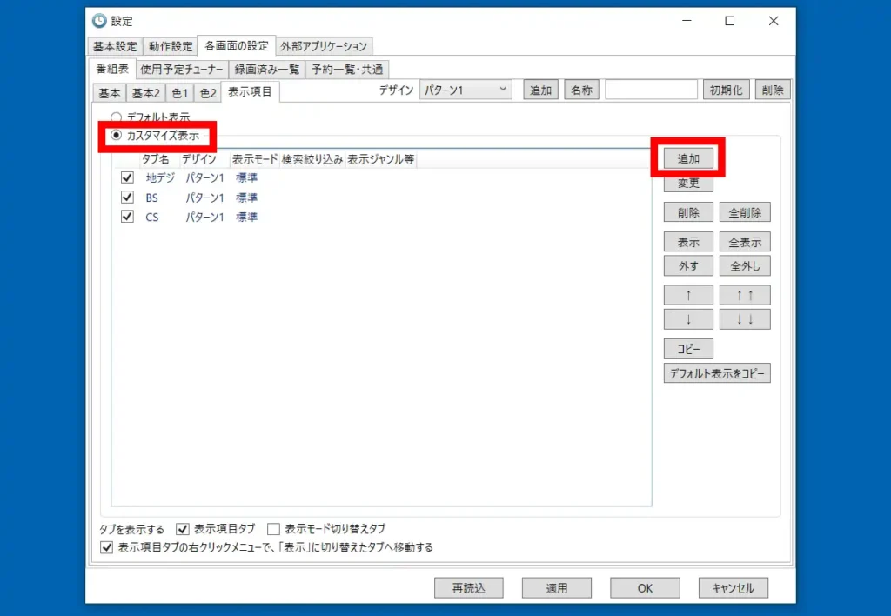The image size is (891, 616).
Task: Select the BS tab name text
Action: point(151,198)
